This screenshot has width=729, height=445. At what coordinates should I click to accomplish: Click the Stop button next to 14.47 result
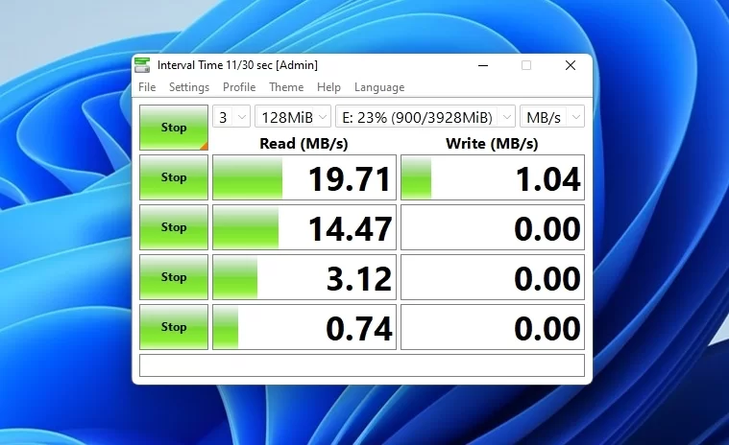click(x=174, y=227)
